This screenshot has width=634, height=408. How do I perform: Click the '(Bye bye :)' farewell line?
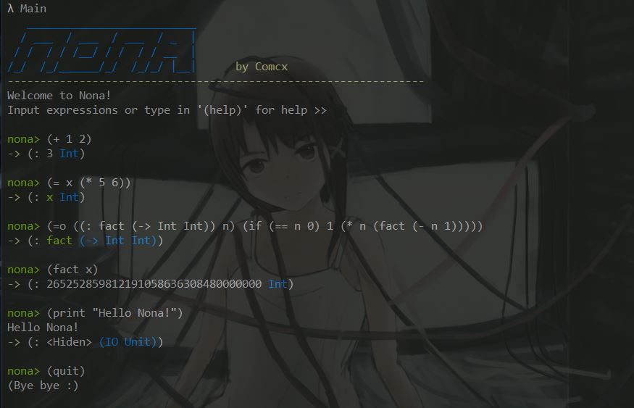43,386
